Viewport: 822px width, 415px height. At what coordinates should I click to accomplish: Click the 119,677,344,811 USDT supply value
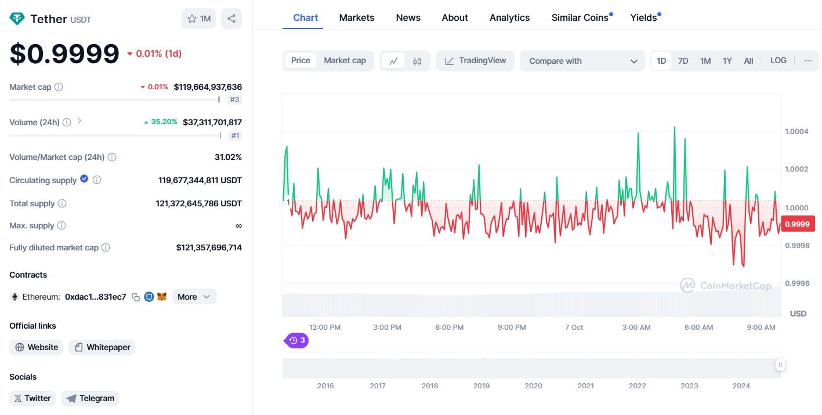pos(200,180)
